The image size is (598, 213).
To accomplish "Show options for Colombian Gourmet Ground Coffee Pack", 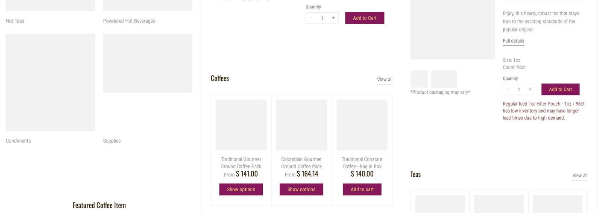I will click(x=301, y=190).
